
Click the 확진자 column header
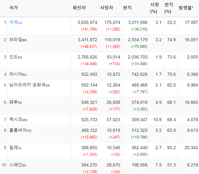tap(79, 8)
